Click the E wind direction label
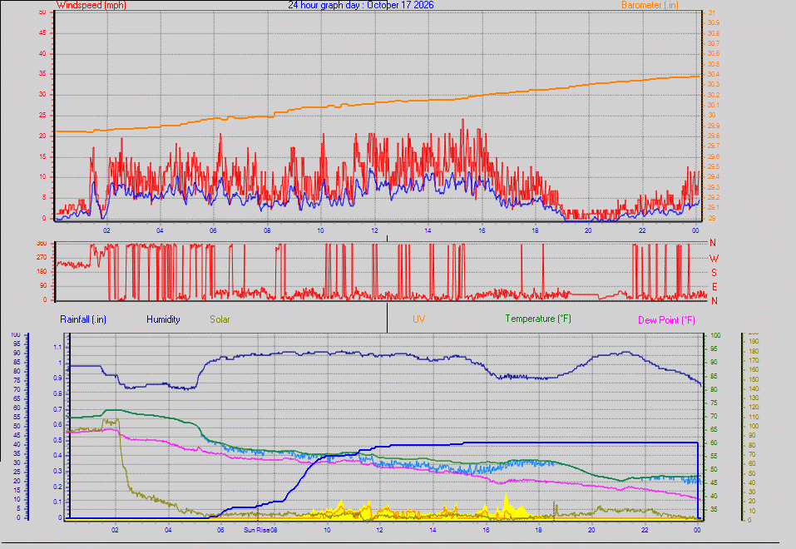 [714, 287]
